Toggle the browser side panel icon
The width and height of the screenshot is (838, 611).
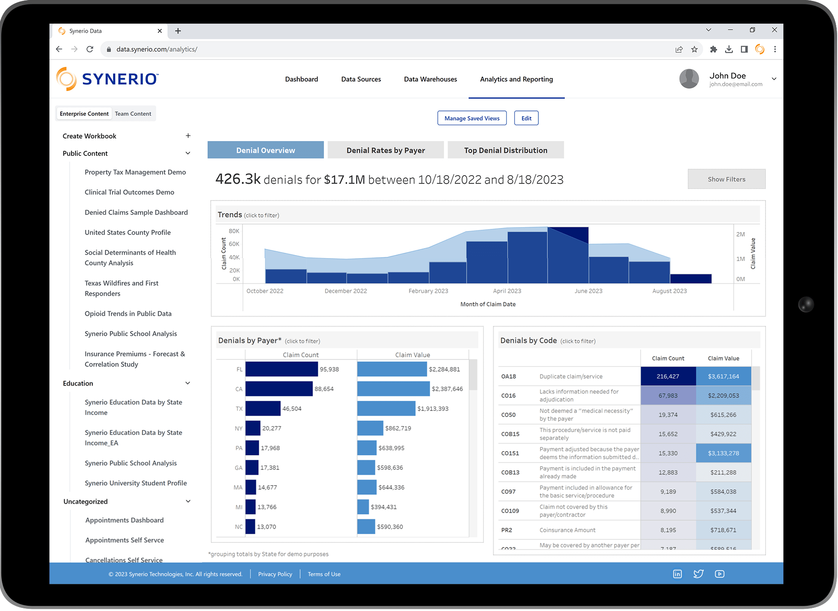click(744, 49)
